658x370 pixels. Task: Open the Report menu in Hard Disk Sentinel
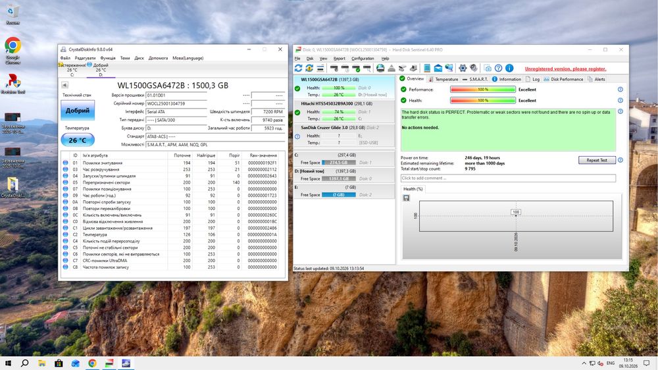coord(339,59)
